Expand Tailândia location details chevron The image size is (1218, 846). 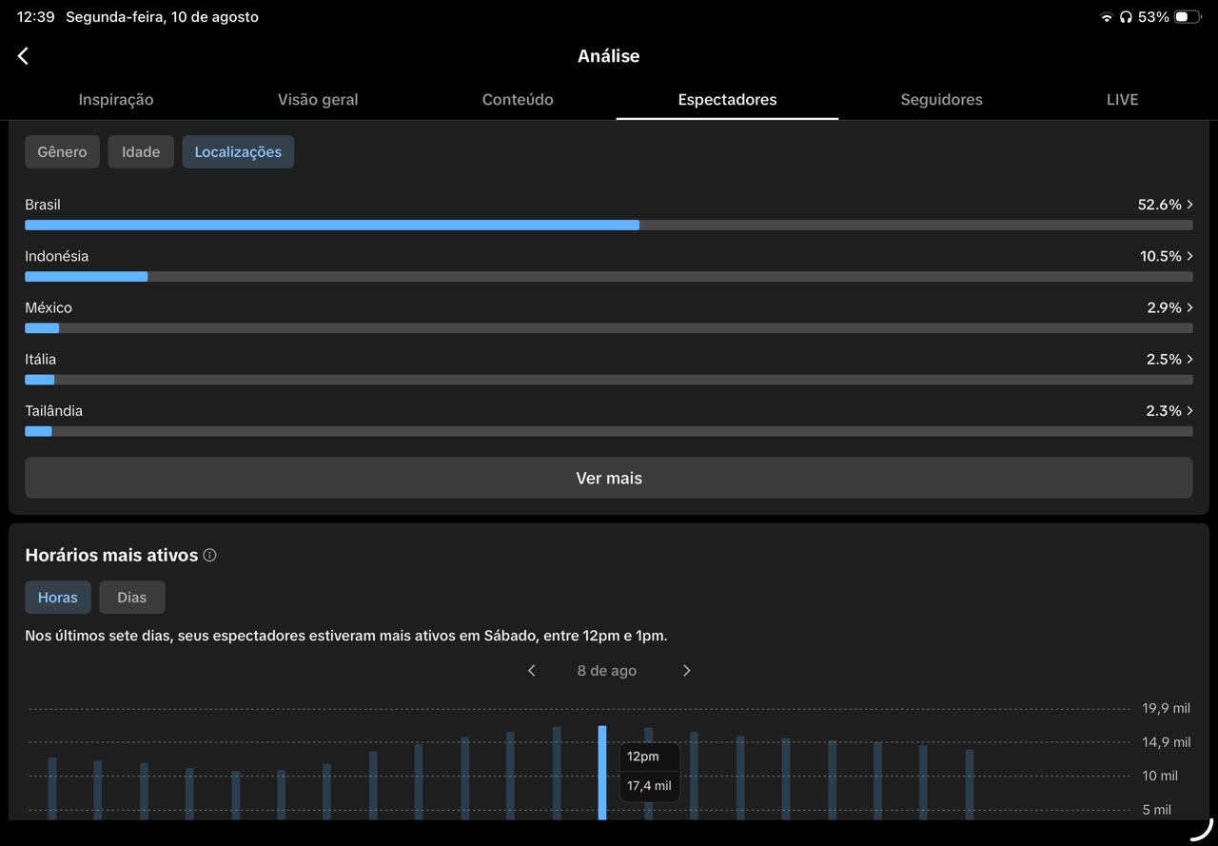[x=1189, y=410]
